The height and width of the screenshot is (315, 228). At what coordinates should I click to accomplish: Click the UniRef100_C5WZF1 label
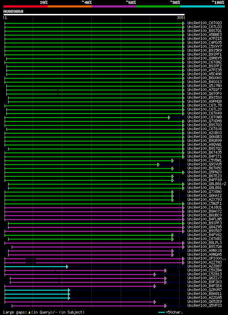point(205,204)
